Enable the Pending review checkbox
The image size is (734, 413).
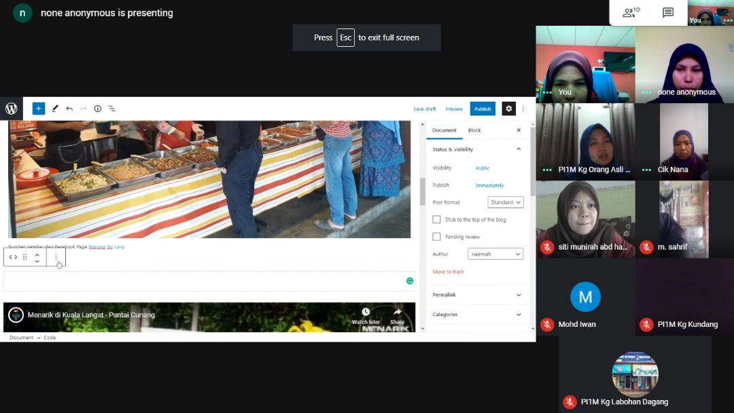(x=436, y=237)
